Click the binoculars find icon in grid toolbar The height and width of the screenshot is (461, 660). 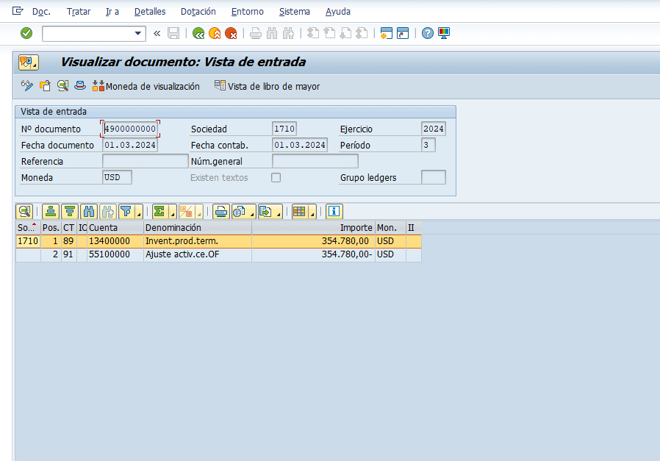(89, 212)
